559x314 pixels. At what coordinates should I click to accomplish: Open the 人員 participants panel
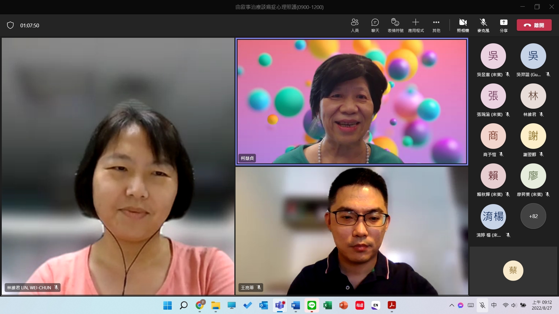355,25
